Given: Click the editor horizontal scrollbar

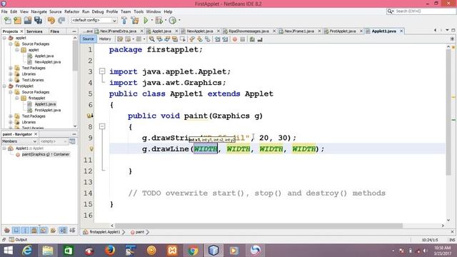Looking at the screenshot, I should (258, 226).
